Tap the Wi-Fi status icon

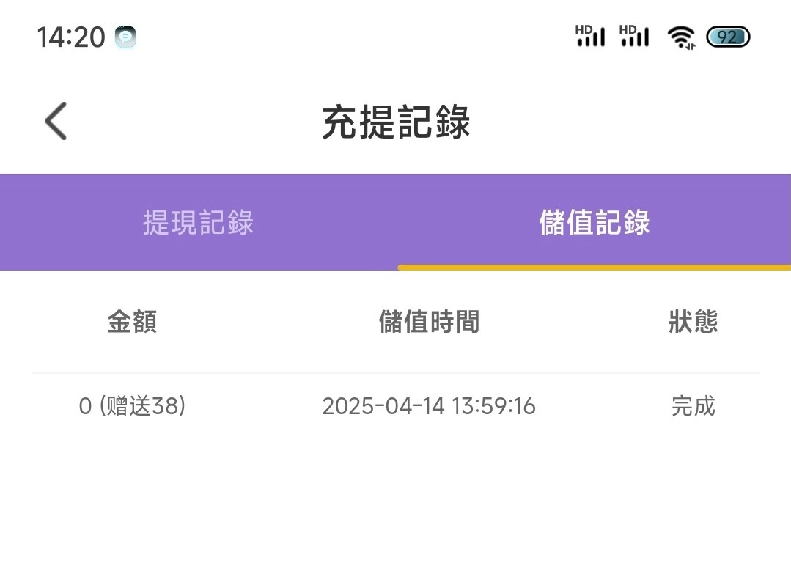[x=681, y=37]
